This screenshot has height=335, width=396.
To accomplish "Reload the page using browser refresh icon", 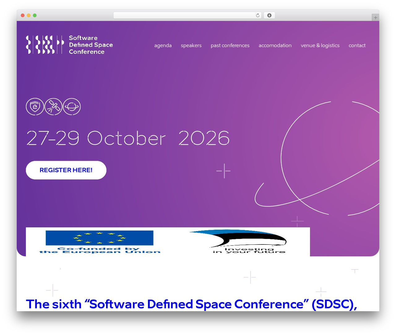I will tap(257, 15).
